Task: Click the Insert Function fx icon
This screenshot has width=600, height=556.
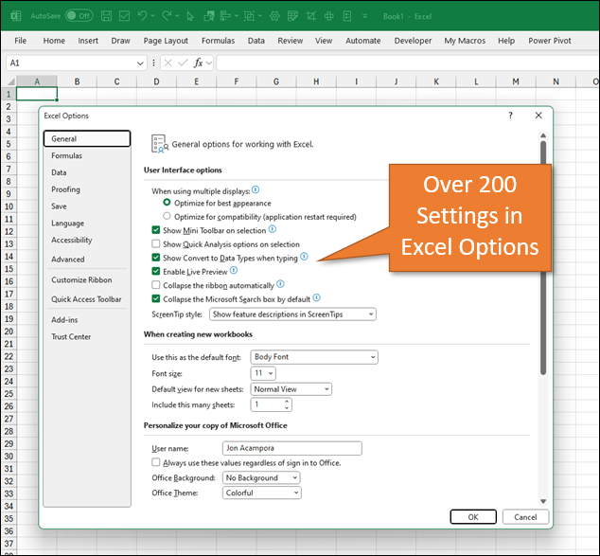Action: pyautogui.click(x=200, y=63)
